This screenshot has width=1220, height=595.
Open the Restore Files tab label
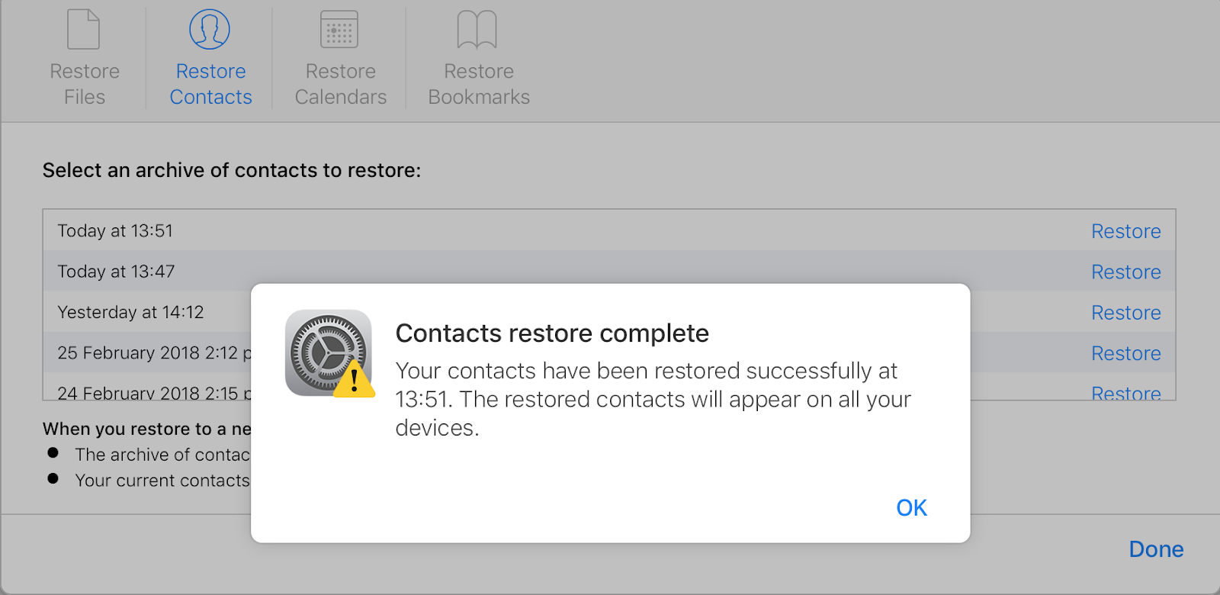85,84
